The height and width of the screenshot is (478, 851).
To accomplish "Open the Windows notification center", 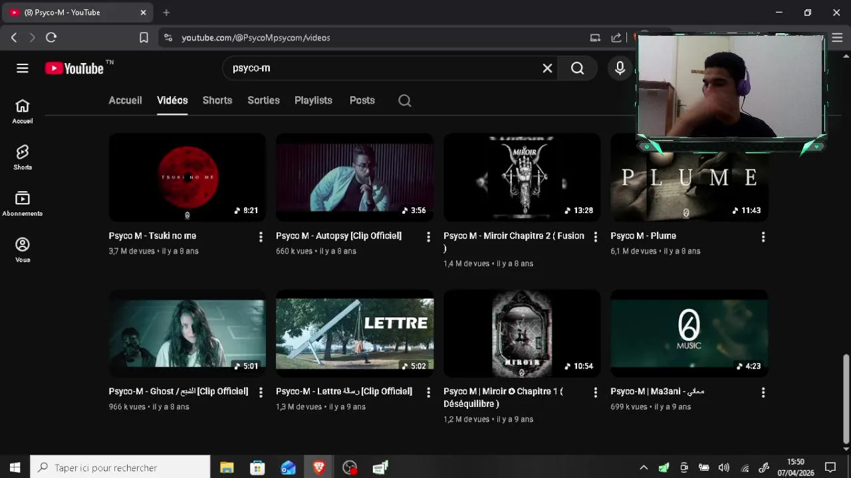I will [x=830, y=468].
